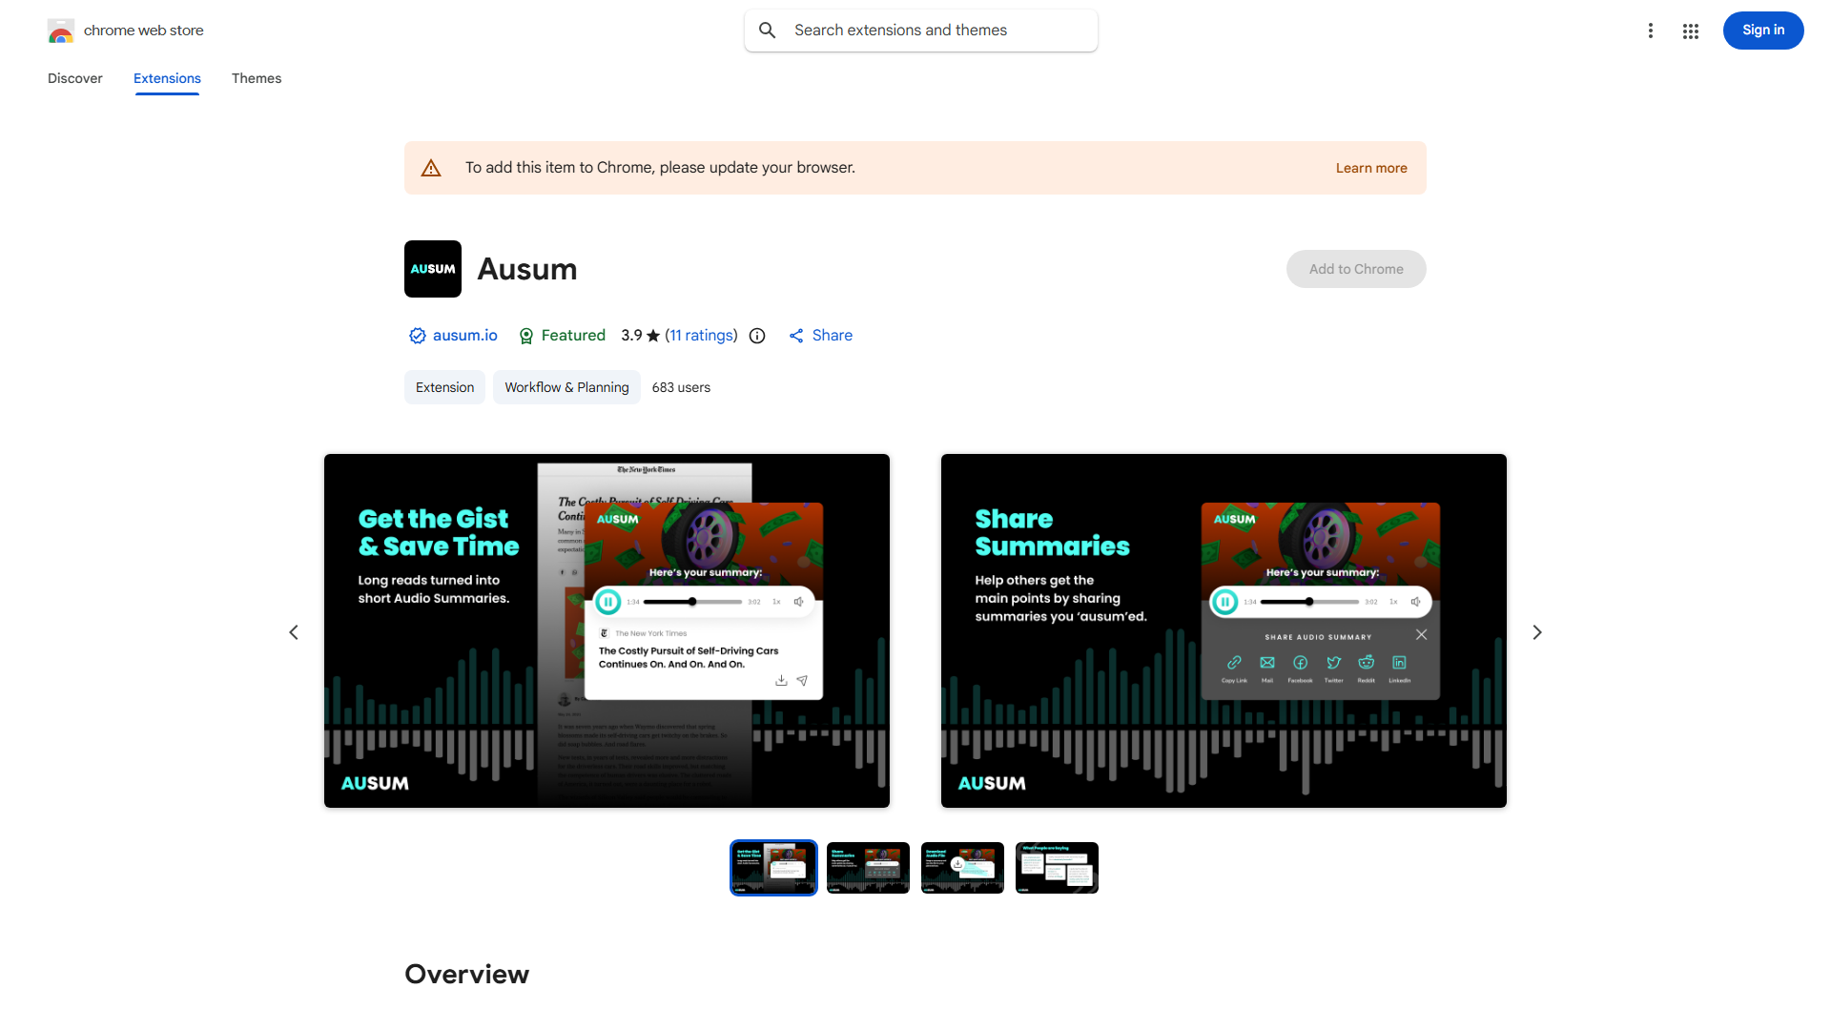This screenshot has height=1030, width=1831.
Task: Open the Google apps grid
Action: point(1691,31)
